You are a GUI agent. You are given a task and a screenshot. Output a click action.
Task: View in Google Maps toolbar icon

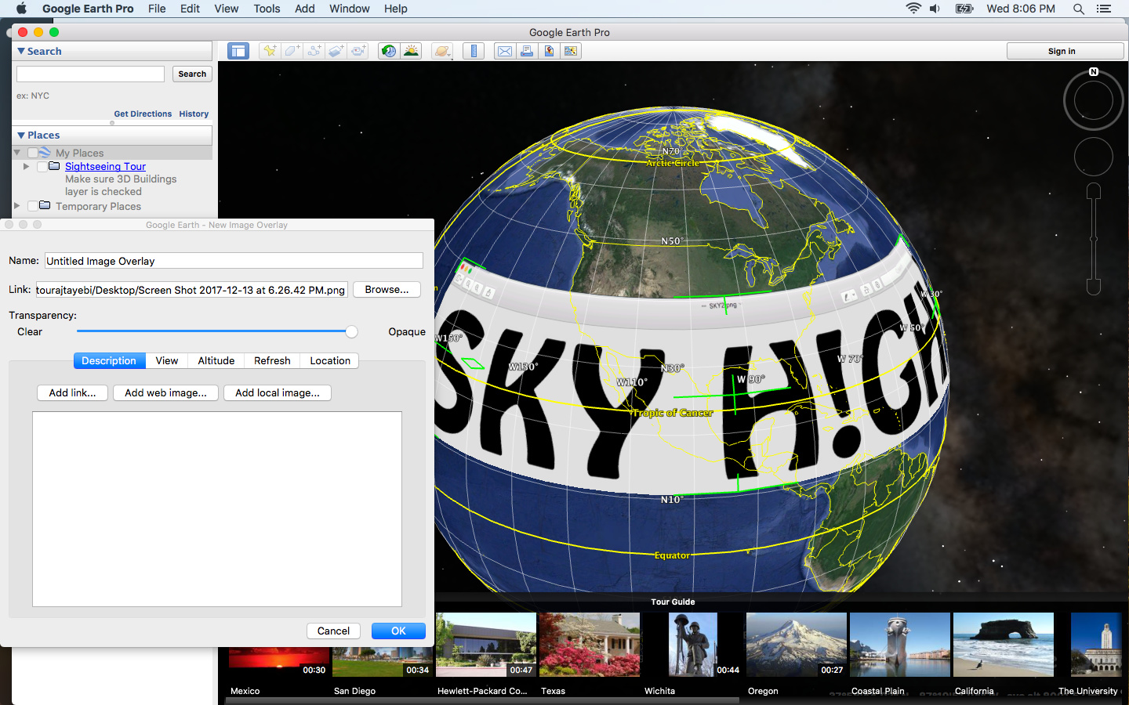571,51
